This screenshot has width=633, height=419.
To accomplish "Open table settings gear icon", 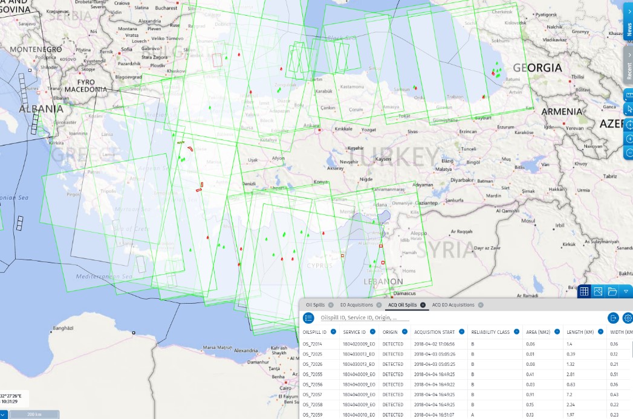I will click(x=628, y=318).
